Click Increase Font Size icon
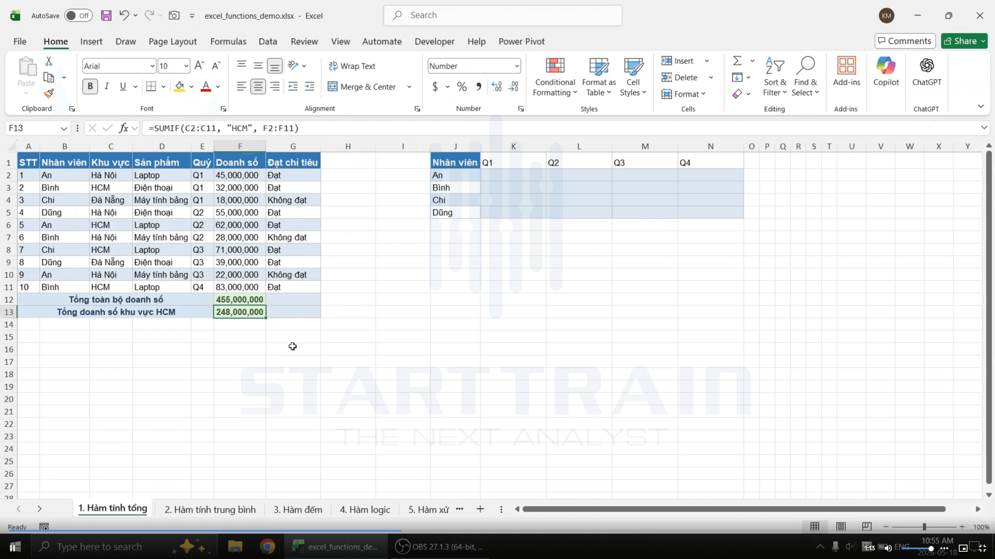The height and width of the screenshot is (559, 995). tap(199, 66)
